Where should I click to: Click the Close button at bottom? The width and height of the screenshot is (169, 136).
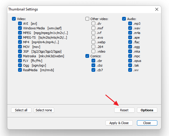click(x=147, y=123)
